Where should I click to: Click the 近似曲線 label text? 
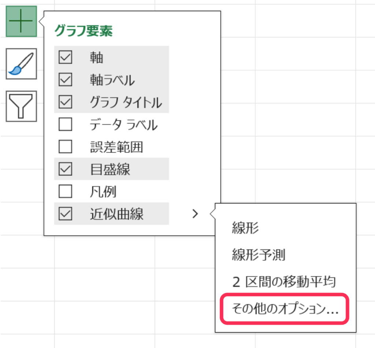click(117, 214)
